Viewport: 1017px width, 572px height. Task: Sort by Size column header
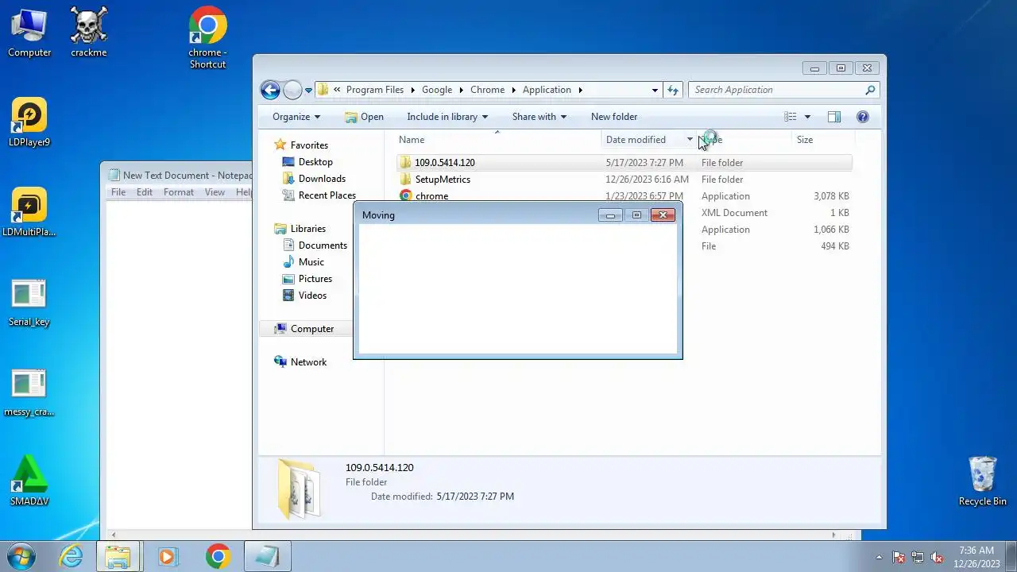pyautogui.click(x=822, y=140)
